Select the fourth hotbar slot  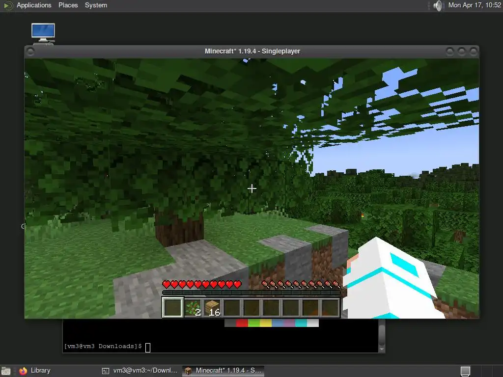[232, 308]
